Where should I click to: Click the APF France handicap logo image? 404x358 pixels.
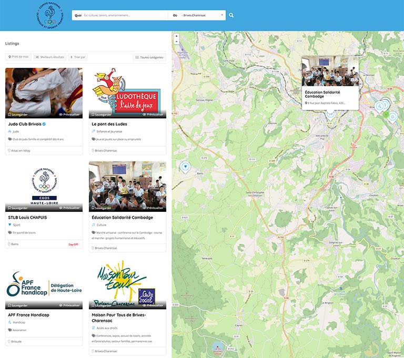point(44,284)
